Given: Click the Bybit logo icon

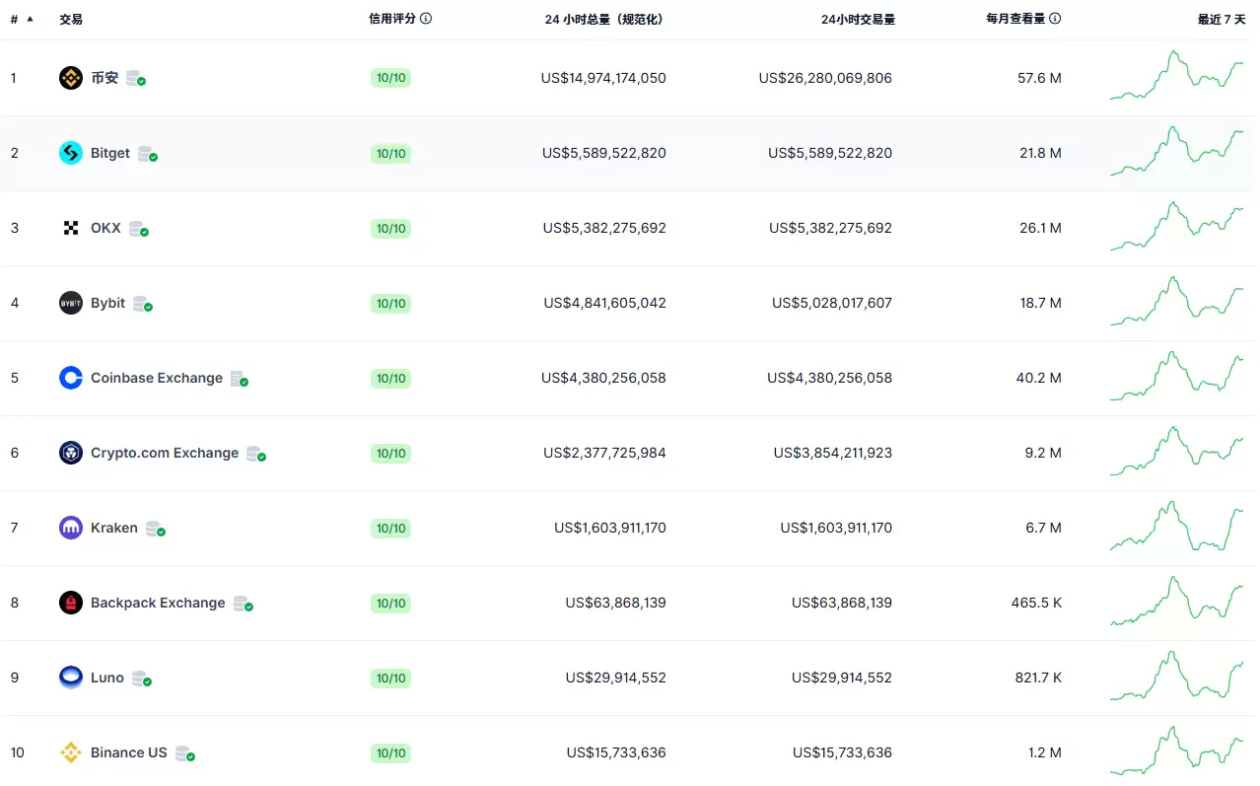Looking at the screenshot, I should tap(71, 303).
